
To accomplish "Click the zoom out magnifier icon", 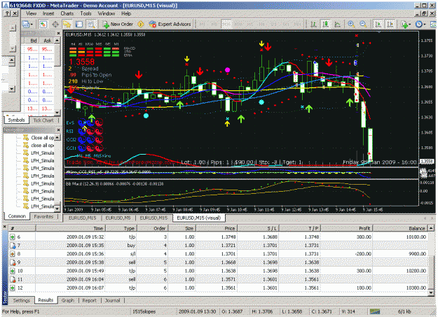I will pyautogui.click(x=363, y=24).
